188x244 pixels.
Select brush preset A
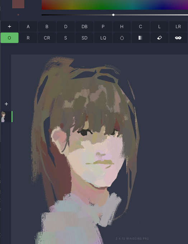click(28, 27)
